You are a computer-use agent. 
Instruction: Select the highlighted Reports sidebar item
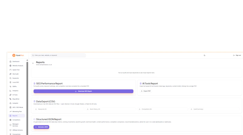pos(17,116)
